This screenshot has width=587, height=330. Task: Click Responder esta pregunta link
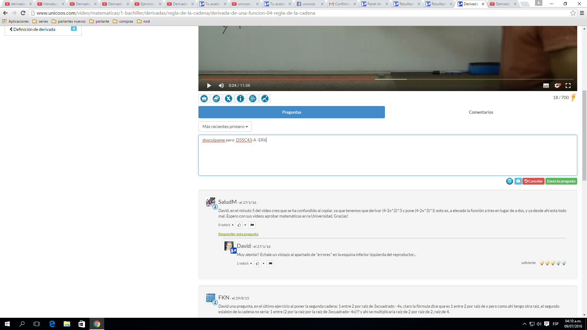pos(238,234)
